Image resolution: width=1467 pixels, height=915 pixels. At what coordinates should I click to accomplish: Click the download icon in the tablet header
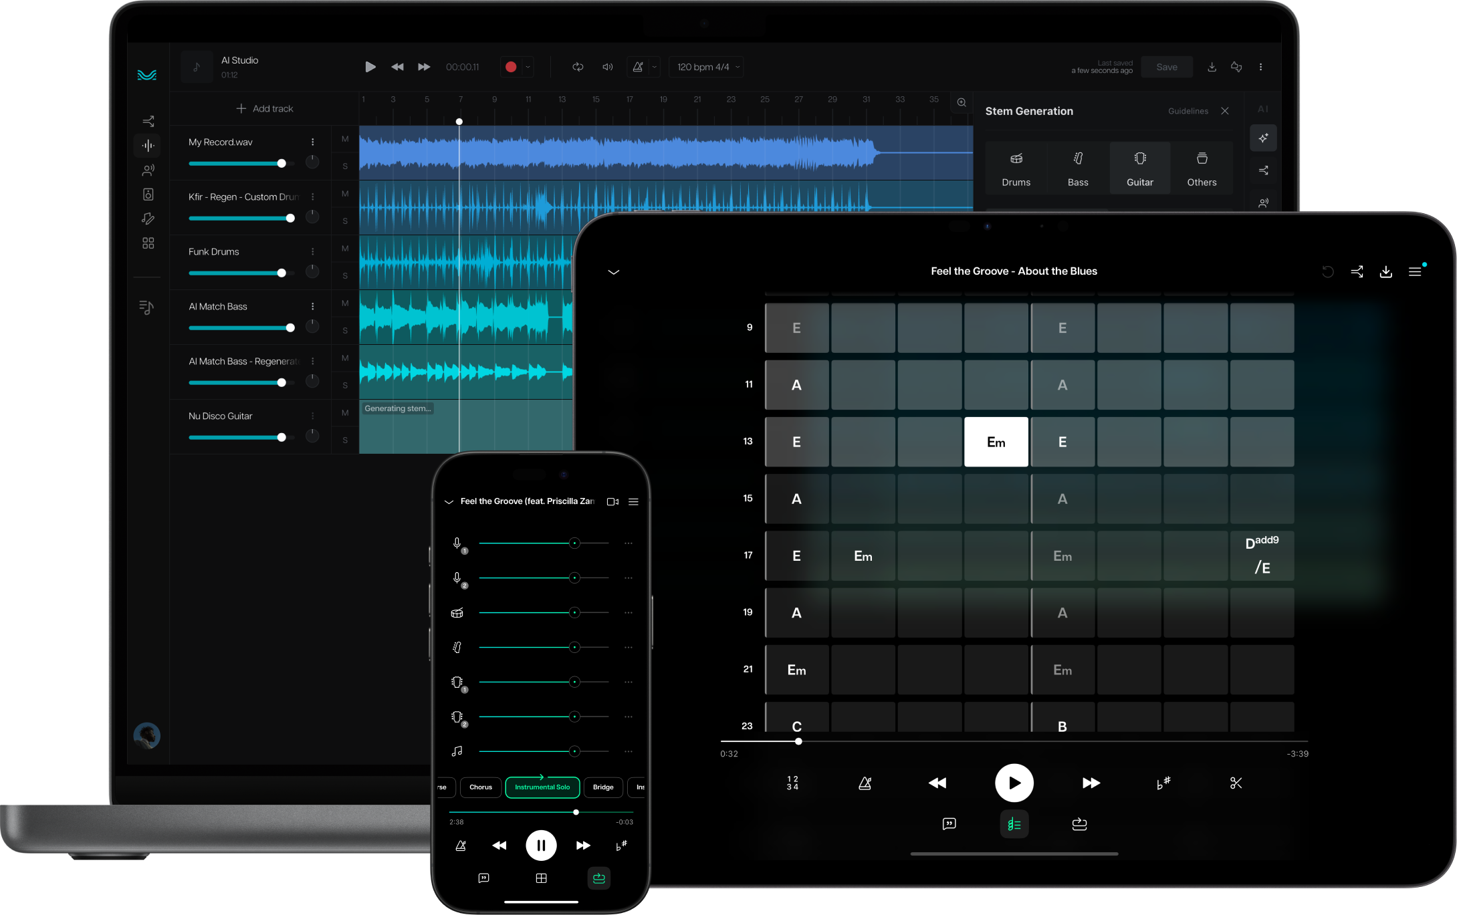click(x=1385, y=271)
